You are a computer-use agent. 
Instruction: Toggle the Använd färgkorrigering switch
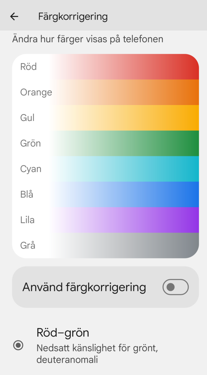[x=176, y=287]
